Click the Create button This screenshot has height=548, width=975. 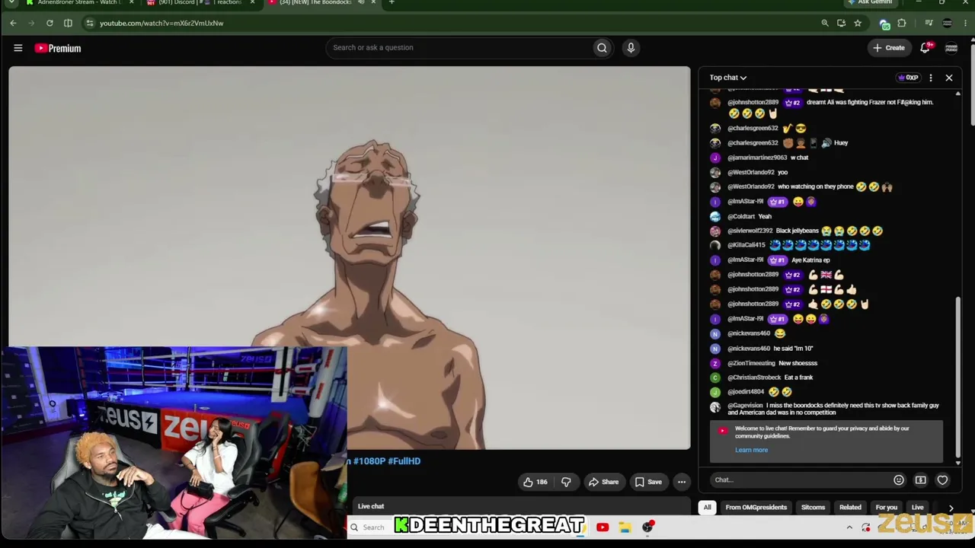point(889,48)
